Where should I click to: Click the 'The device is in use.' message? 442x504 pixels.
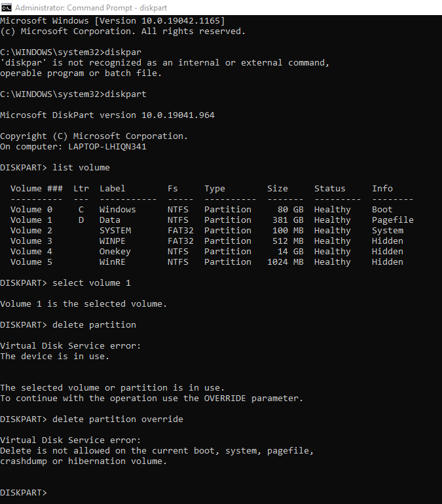[54, 356]
